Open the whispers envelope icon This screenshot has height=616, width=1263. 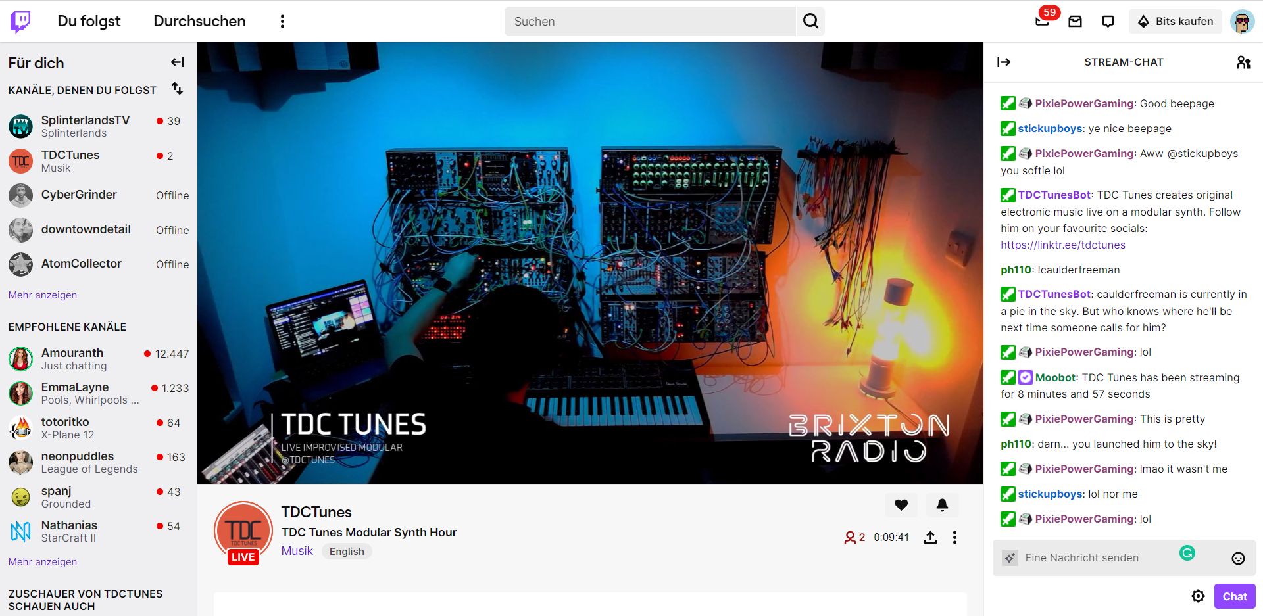point(1076,22)
